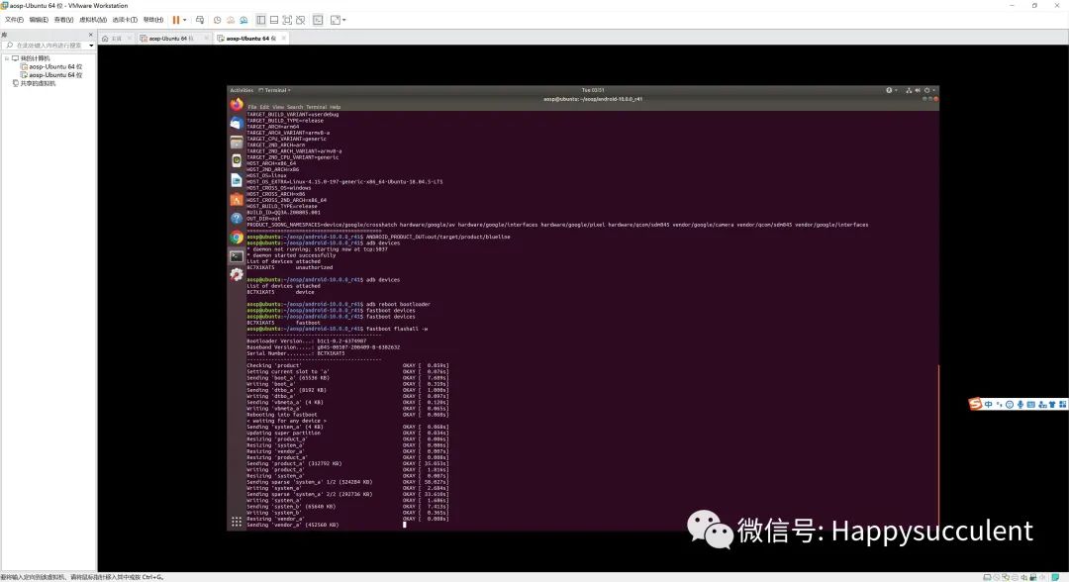The height and width of the screenshot is (582, 1069).
Task: Open the terminal View menu
Action: (278, 107)
